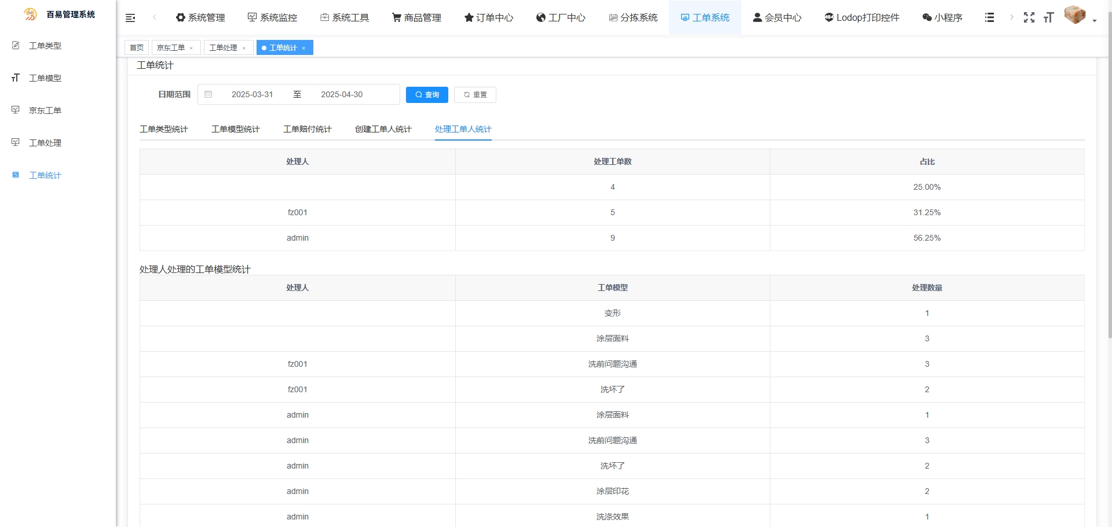The image size is (1112, 527).
Task: Click the page vertical scrollbar
Action: pyautogui.click(x=1109, y=174)
